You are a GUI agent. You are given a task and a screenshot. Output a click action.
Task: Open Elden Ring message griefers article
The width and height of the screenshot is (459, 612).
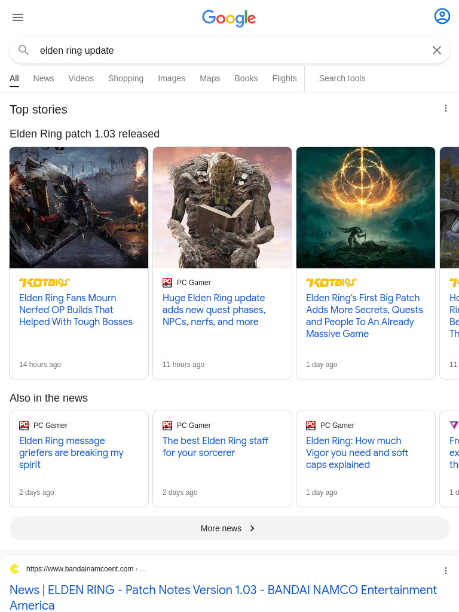tap(71, 453)
